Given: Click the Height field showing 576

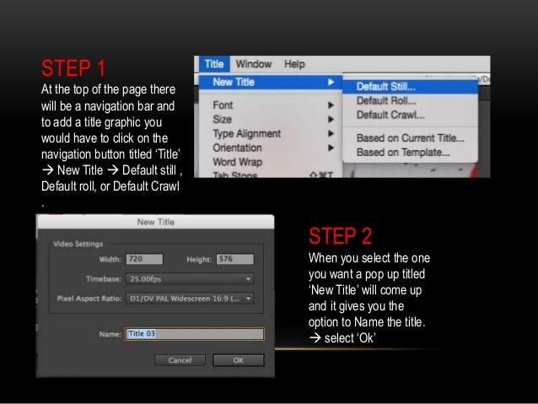Looking at the screenshot, I should click(x=235, y=259).
